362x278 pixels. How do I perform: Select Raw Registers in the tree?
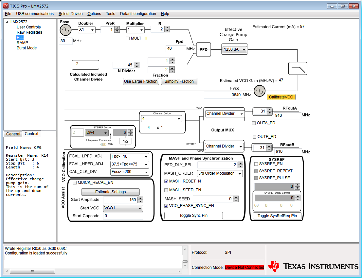coord(29,32)
